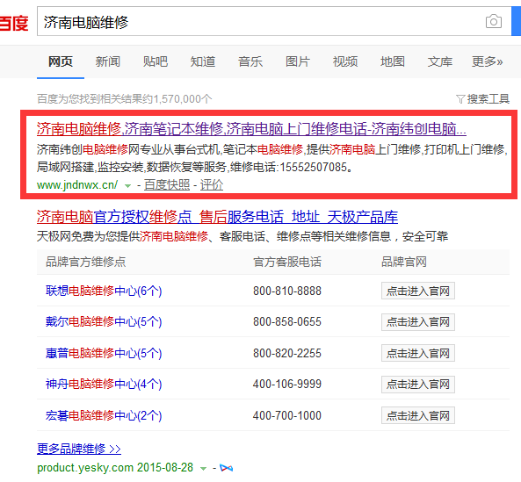Expand dropdown arrow next to product.yesky.com
Viewport: 521px width, 482px height.
[203, 469]
